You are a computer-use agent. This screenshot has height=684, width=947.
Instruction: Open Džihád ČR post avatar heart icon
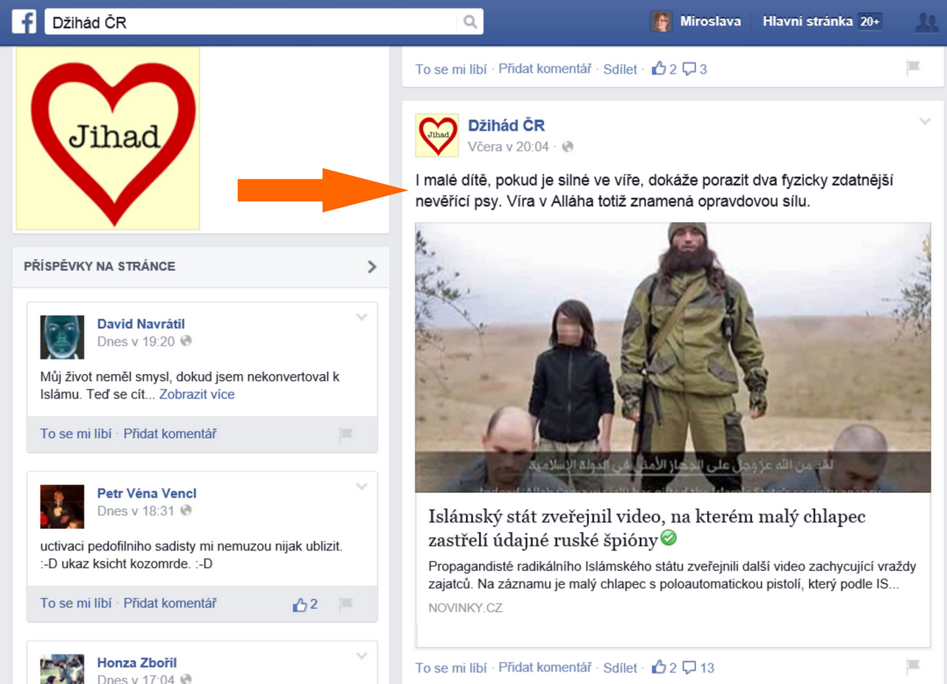[437, 136]
